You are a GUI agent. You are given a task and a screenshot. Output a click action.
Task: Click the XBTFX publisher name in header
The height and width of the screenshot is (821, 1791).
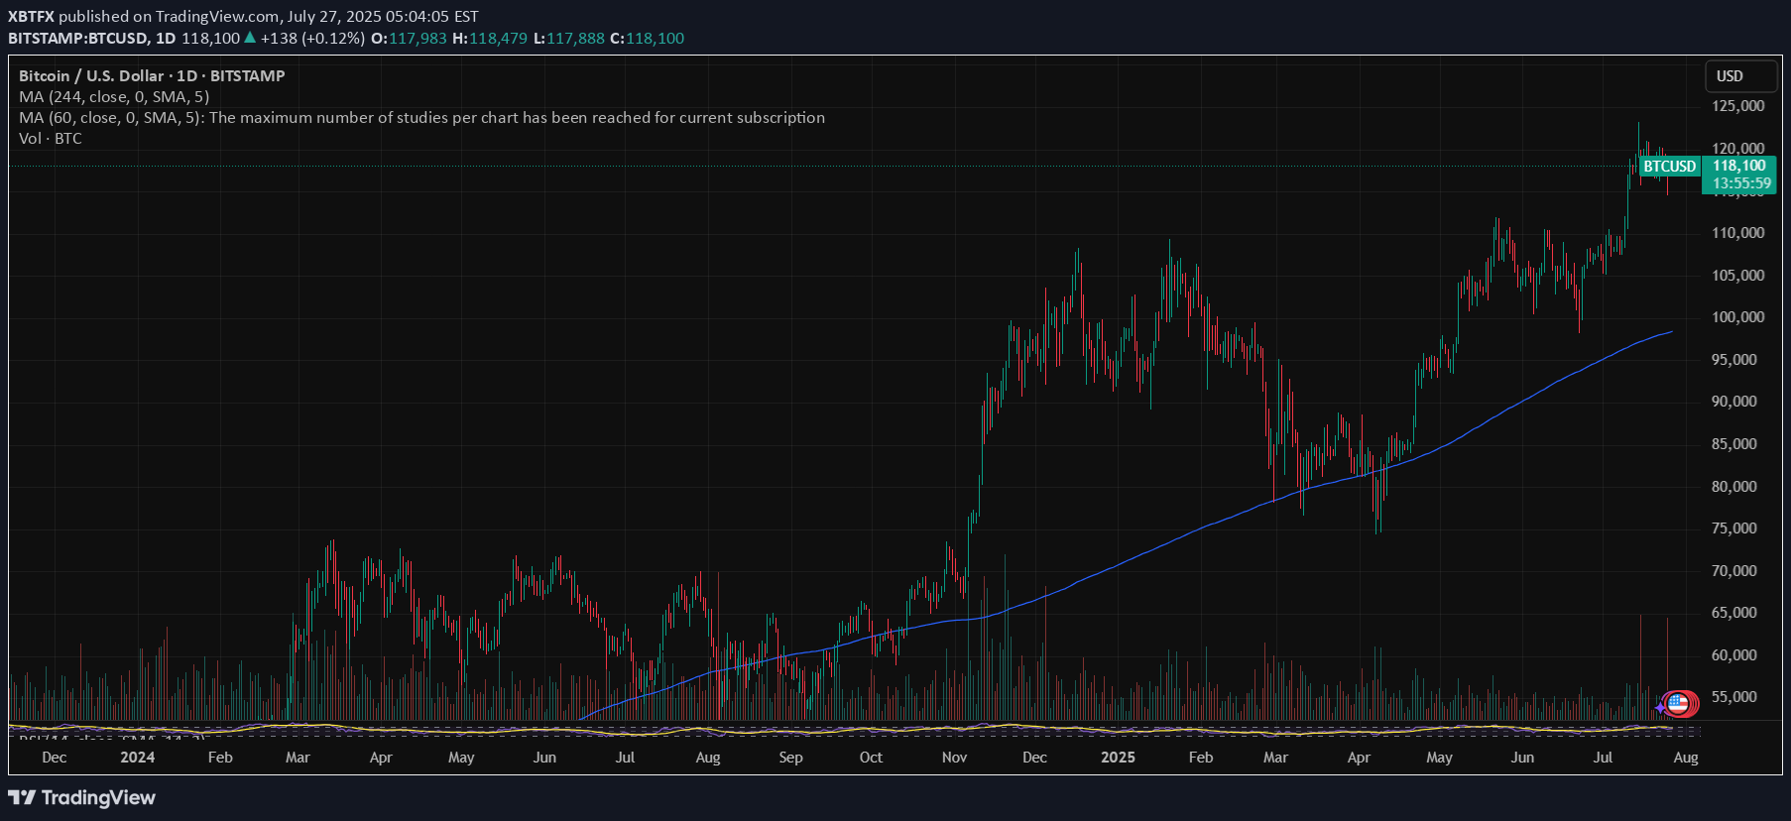(31, 17)
